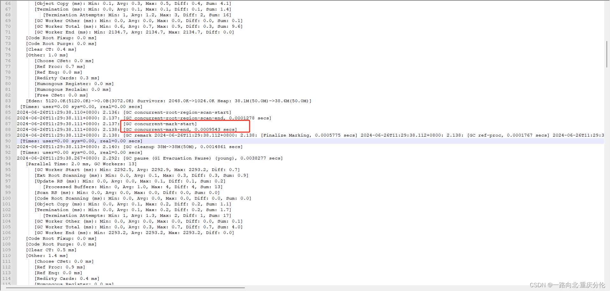610x291 pixels.
Task: Click the 'GC pause (G1 Evacuation Pause) (young)' line
Action: click(x=150, y=158)
